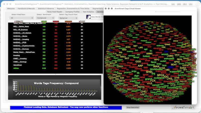The width and height of the screenshot is (201, 113).
Task: Click the green column header in sentiment table
Action: point(44,21)
